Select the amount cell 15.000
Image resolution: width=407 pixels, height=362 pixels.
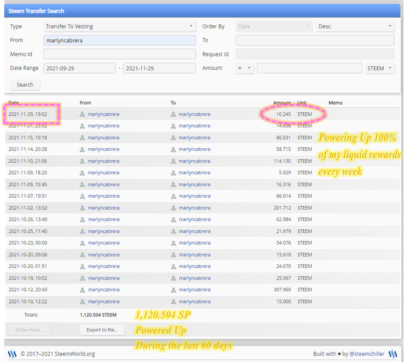(x=284, y=302)
